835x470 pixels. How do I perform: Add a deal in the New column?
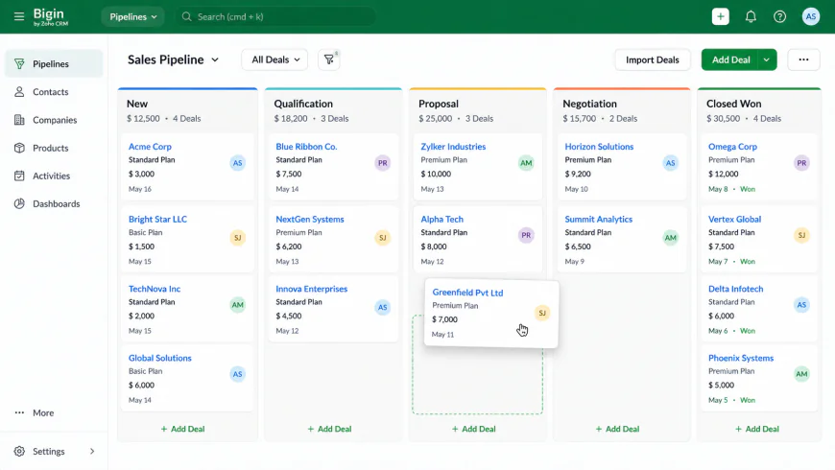pyautogui.click(x=182, y=429)
